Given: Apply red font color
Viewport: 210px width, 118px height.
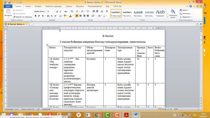Looking at the screenshot, I should (x=70, y=16).
